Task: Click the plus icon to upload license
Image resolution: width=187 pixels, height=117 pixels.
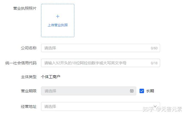Action: click(x=58, y=16)
